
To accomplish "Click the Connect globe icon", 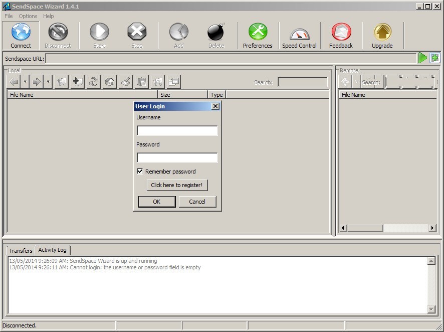I will (21, 32).
